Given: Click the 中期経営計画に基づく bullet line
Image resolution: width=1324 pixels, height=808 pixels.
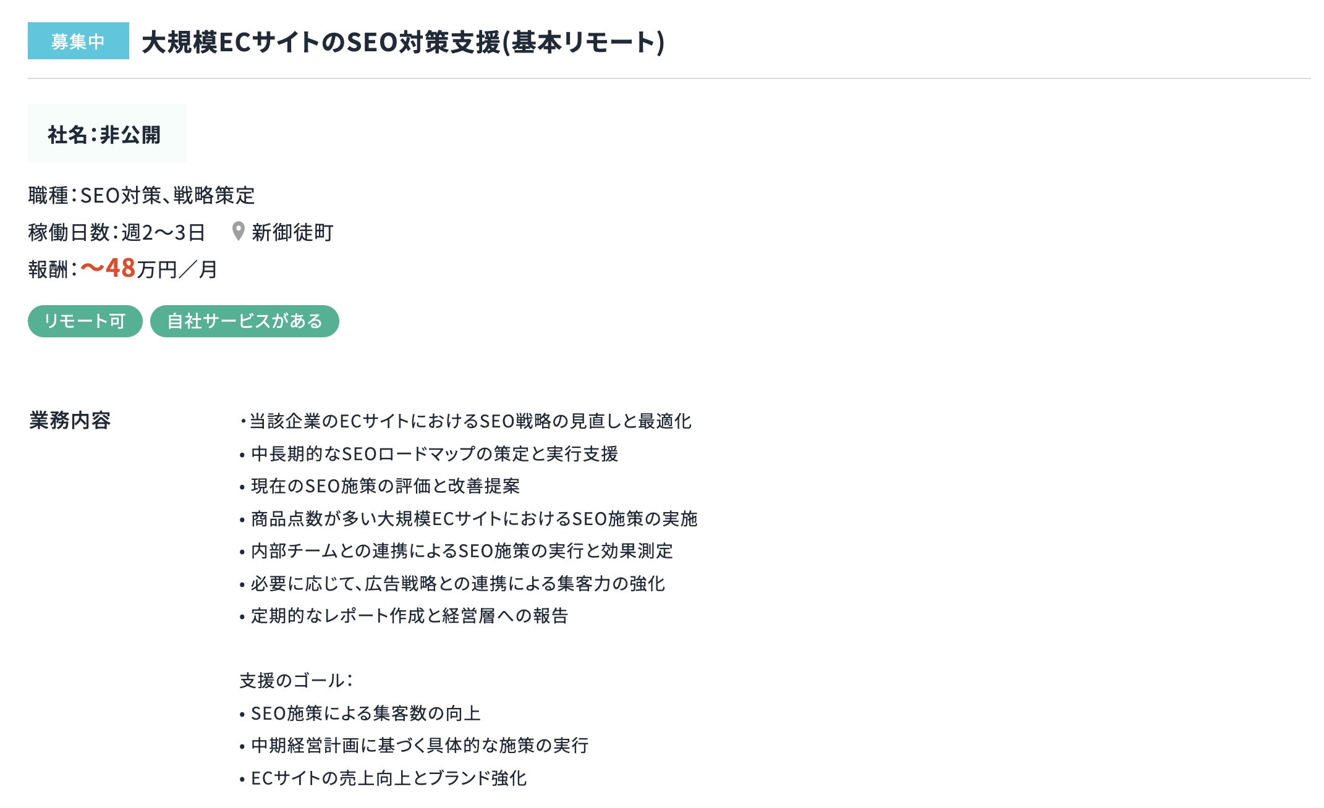Looking at the screenshot, I should 414,746.
